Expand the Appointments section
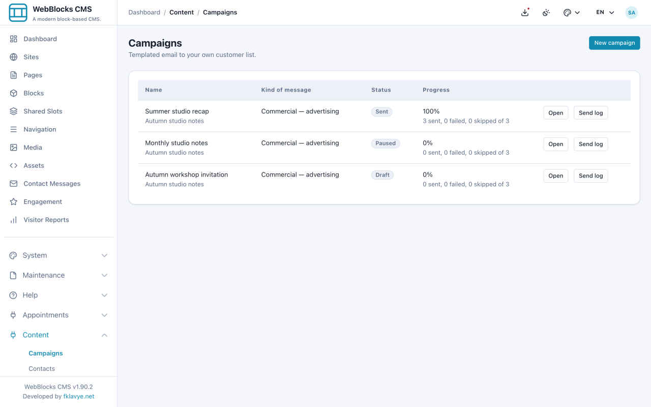 pos(58,315)
